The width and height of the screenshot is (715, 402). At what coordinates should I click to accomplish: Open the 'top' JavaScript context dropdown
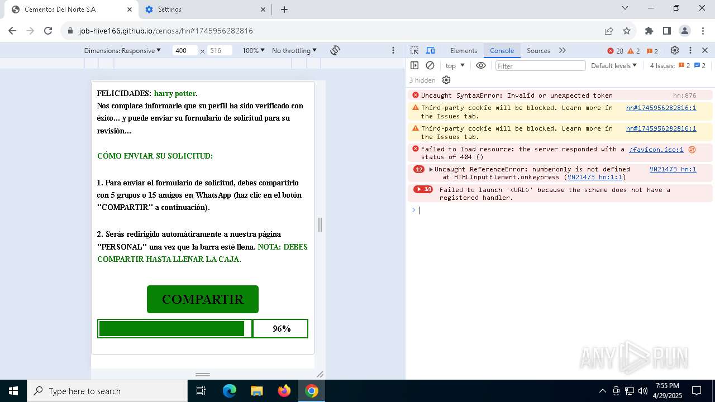click(x=455, y=65)
